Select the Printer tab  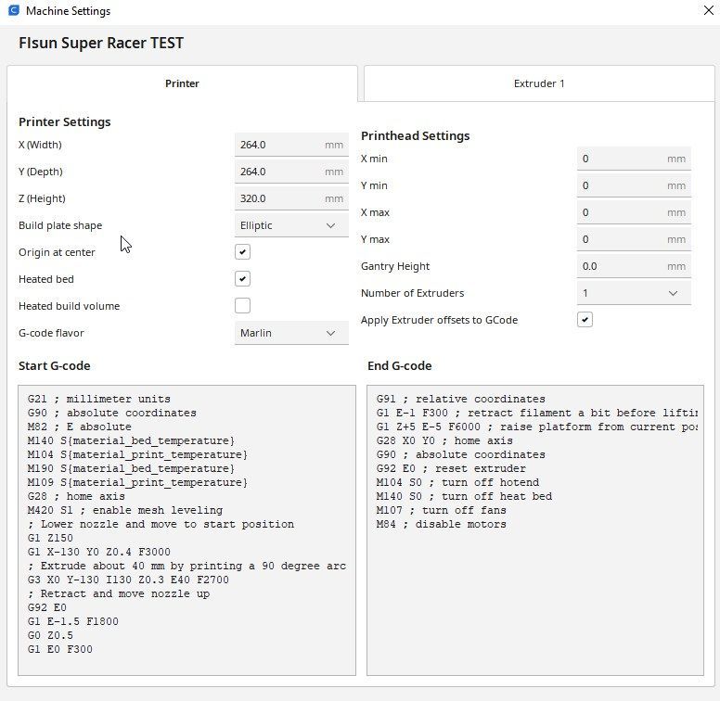pyautogui.click(x=182, y=83)
